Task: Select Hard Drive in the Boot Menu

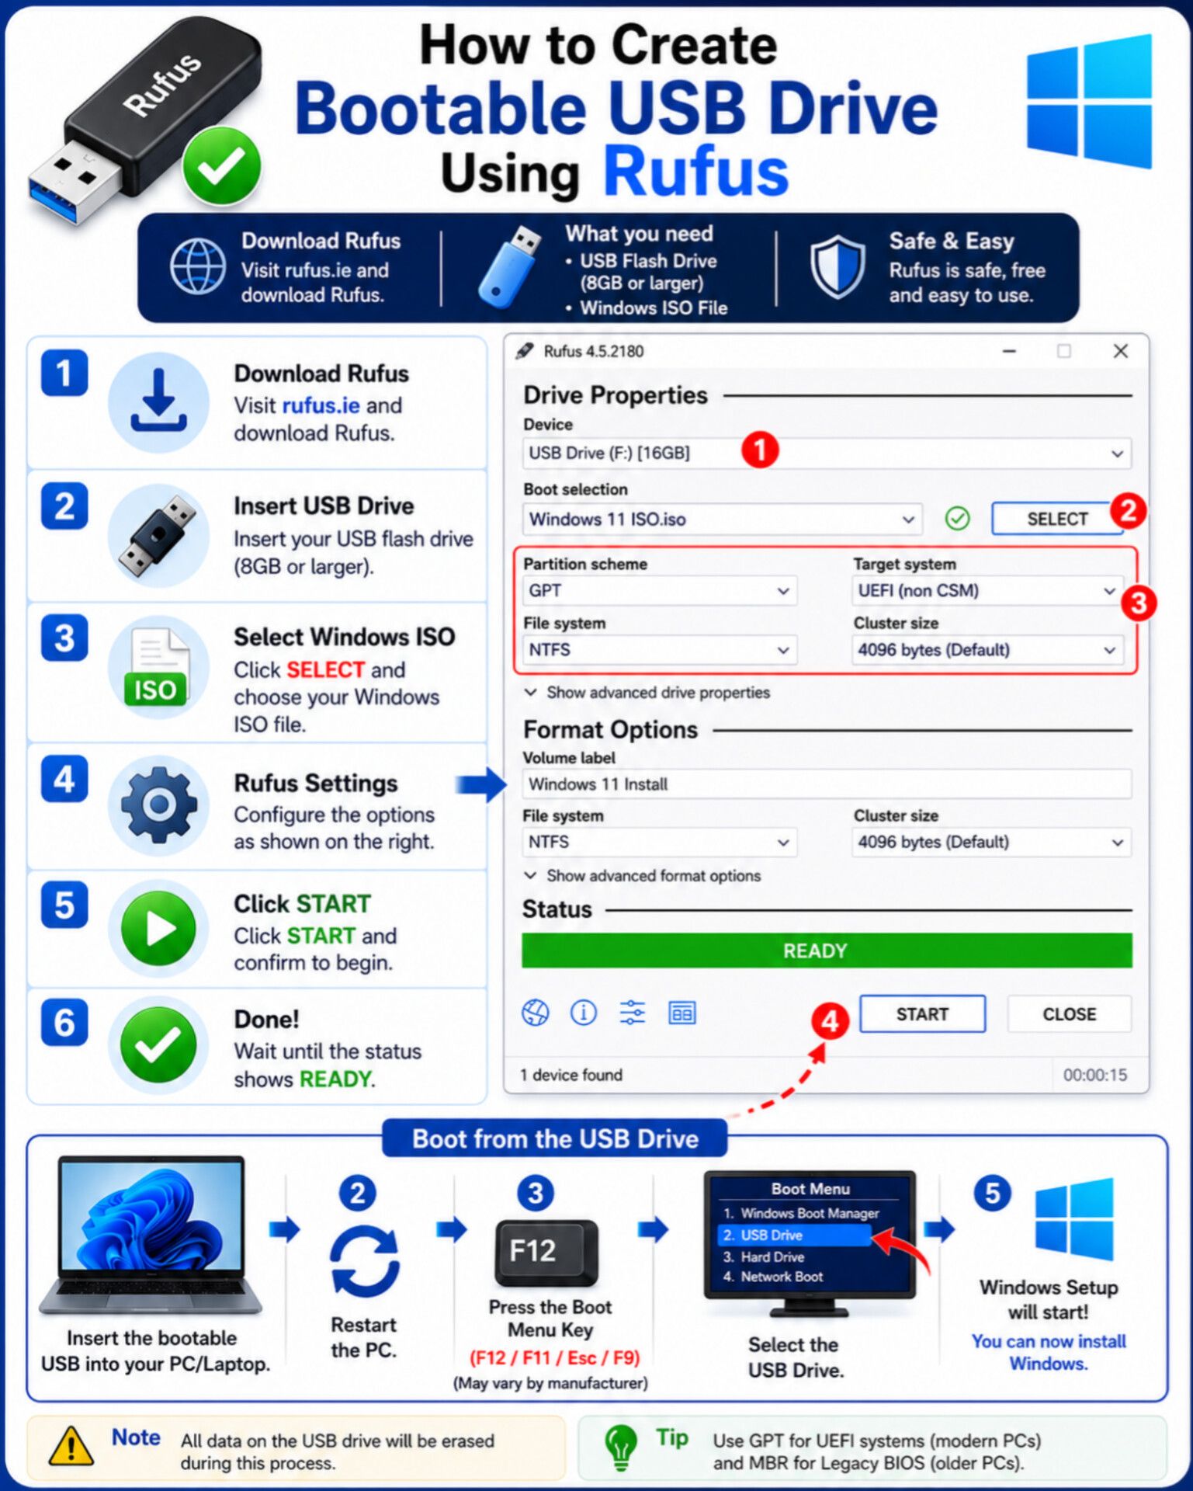Action: point(764,1256)
